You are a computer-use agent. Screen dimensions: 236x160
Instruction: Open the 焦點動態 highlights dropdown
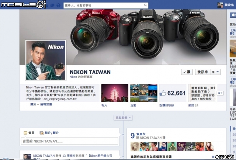(x=123, y=118)
